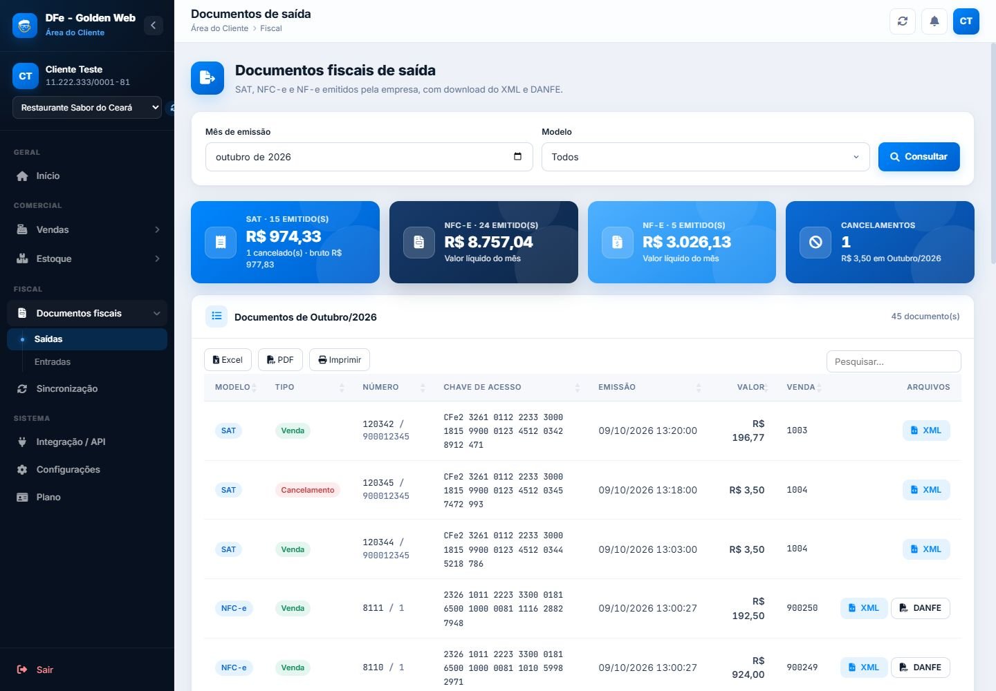Viewport: 996px width, 691px height.
Task: Sort the table by the Valor column
Action: pos(742,387)
